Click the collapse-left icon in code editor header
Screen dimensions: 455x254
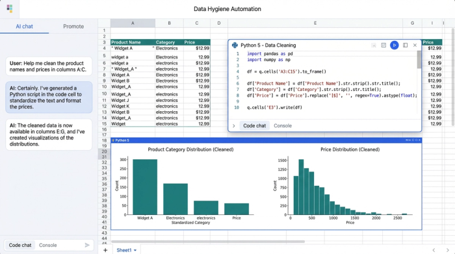(374, 45)
